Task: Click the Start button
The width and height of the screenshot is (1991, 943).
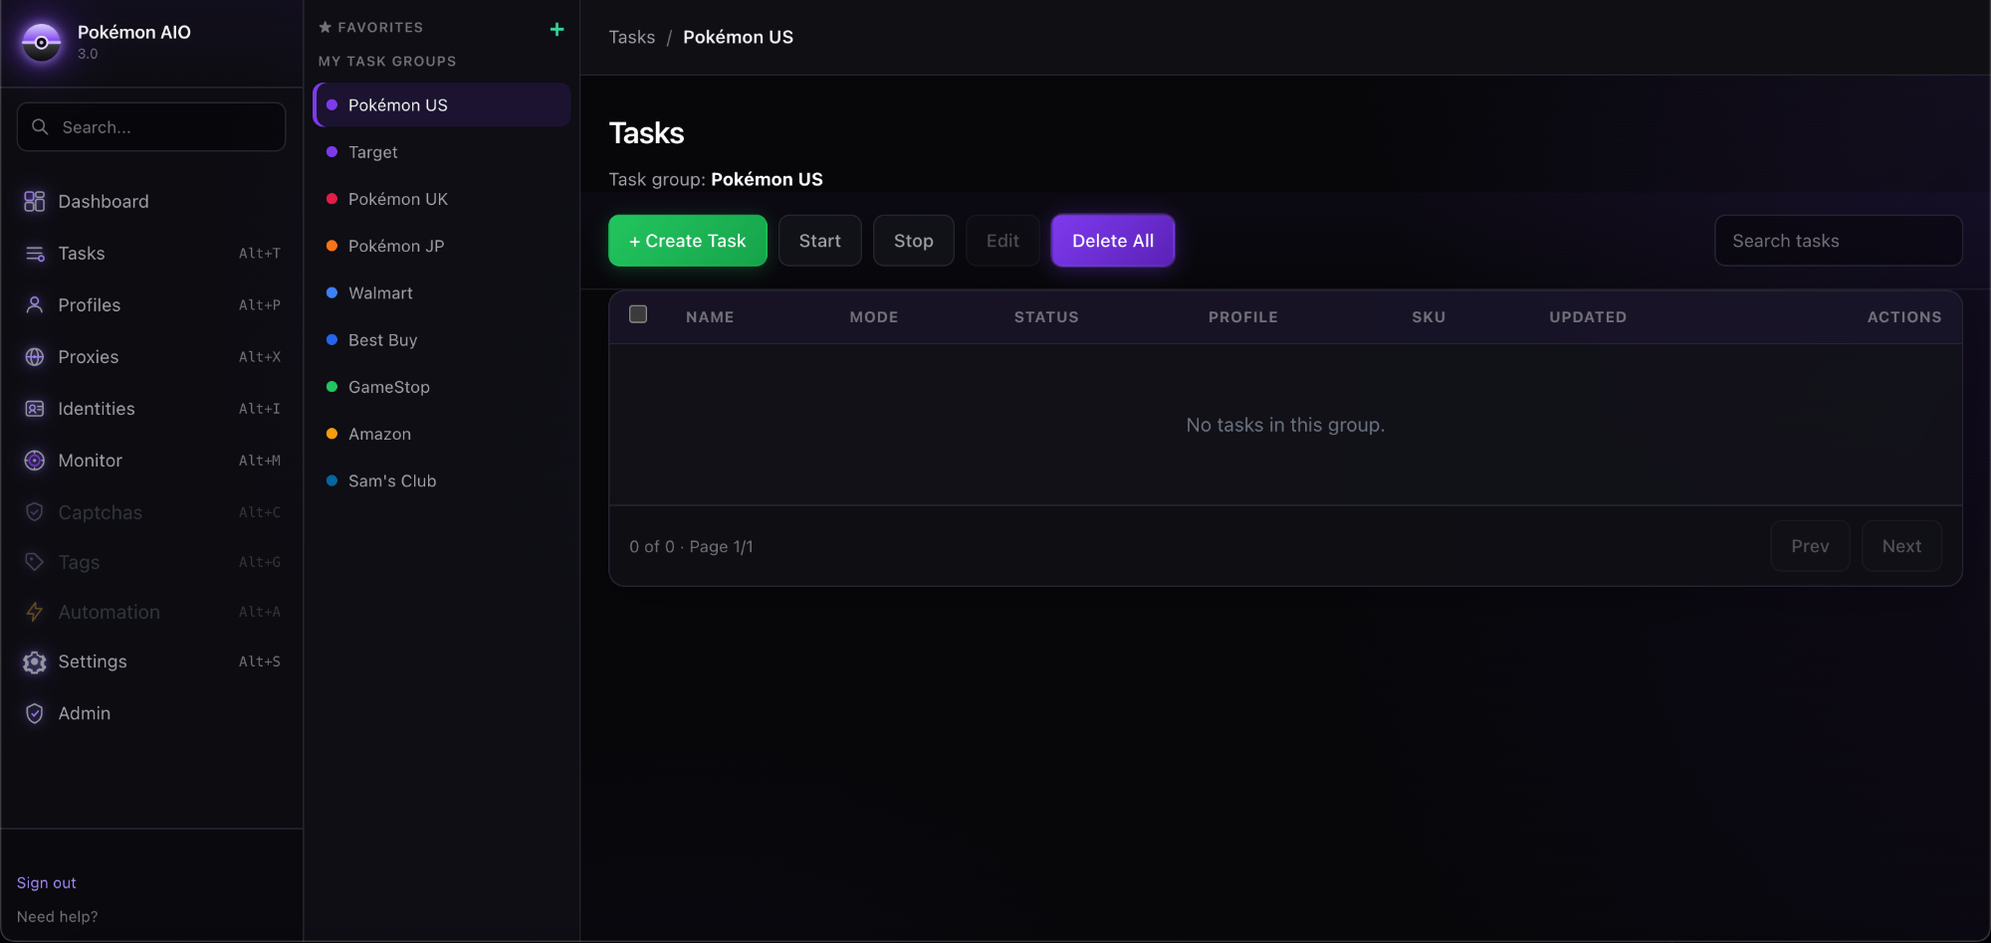Action: pyautogui.click(x=820, y=241)
